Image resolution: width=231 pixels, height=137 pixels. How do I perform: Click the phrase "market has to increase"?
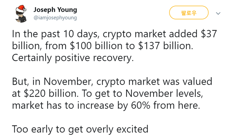[63, 105]
